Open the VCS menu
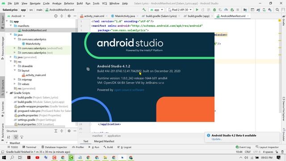This screenshot has width=286, height=161. pyautogui.click(x=105, y=3)
